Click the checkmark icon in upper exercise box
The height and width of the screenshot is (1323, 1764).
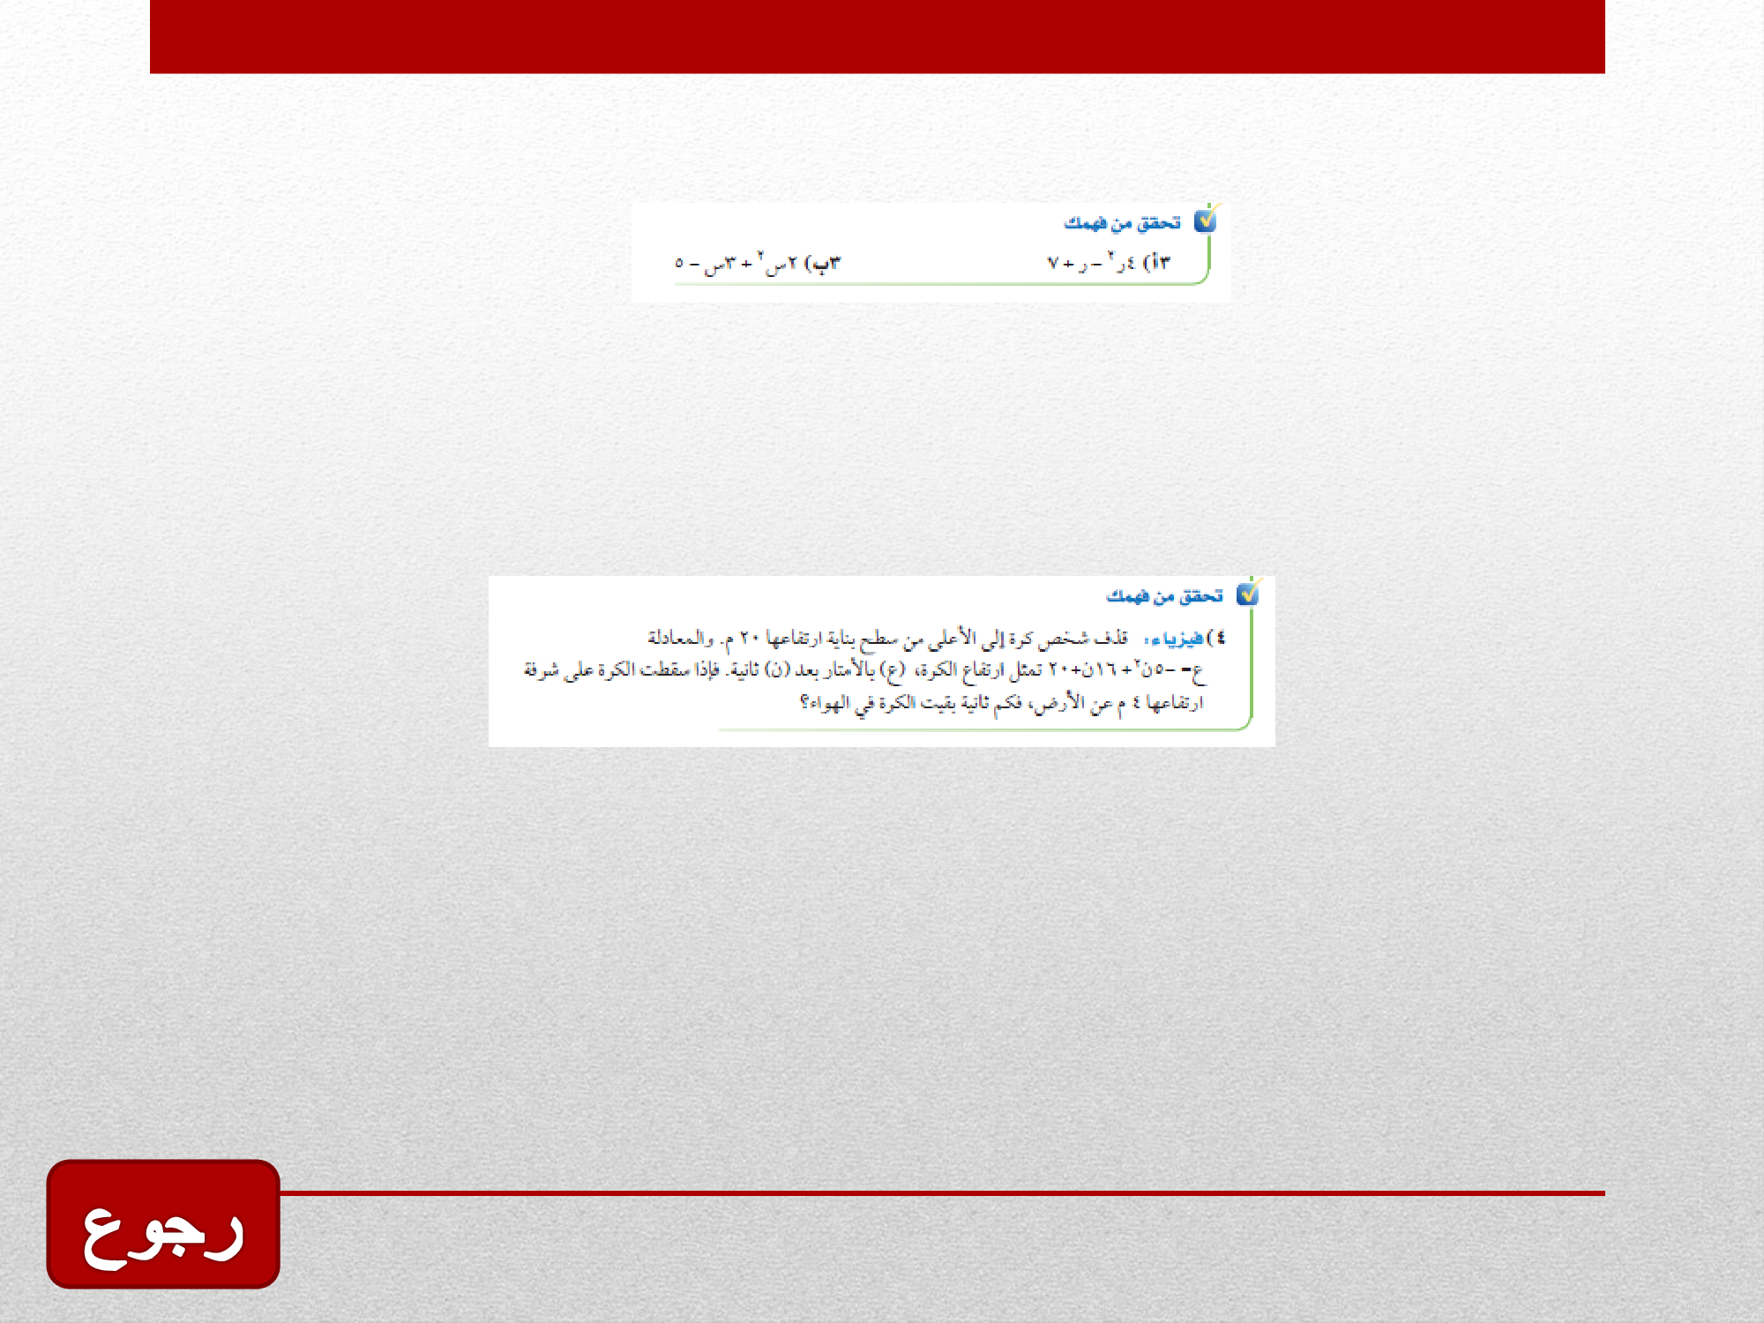coord(1206,220)
